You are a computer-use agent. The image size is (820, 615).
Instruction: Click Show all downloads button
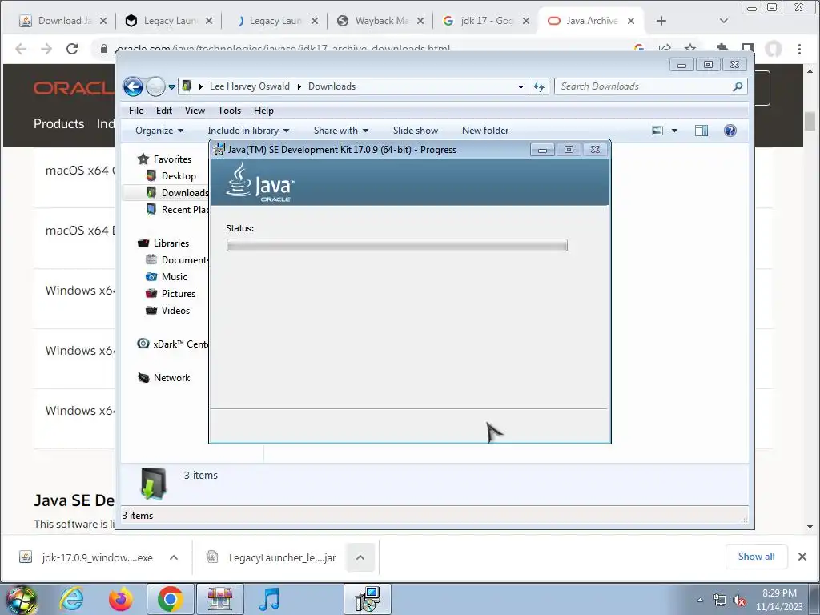[x=756, y=557]
